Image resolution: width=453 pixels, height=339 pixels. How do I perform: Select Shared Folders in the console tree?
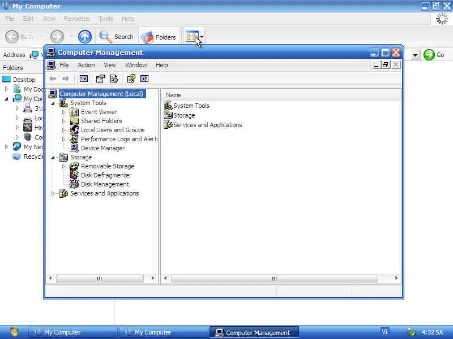coord(101,121)
